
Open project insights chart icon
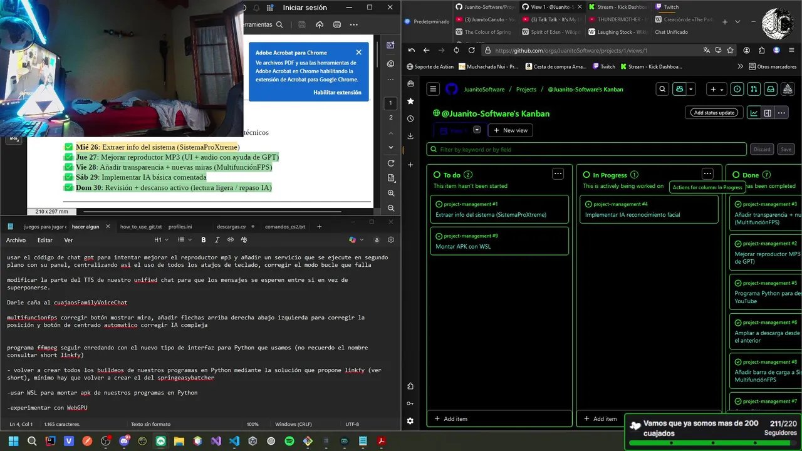(x=754, y=113)
